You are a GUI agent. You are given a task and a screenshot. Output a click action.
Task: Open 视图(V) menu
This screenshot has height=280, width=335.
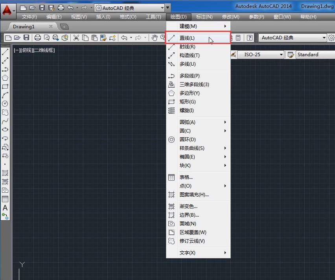pyautogui.click(x=79, y=17)
